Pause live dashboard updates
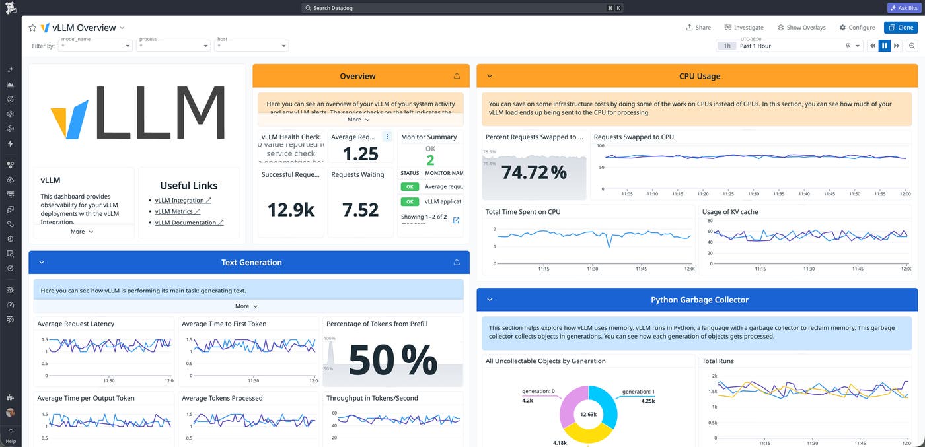This screenshot has width=925, height=447. click(885, 46)
